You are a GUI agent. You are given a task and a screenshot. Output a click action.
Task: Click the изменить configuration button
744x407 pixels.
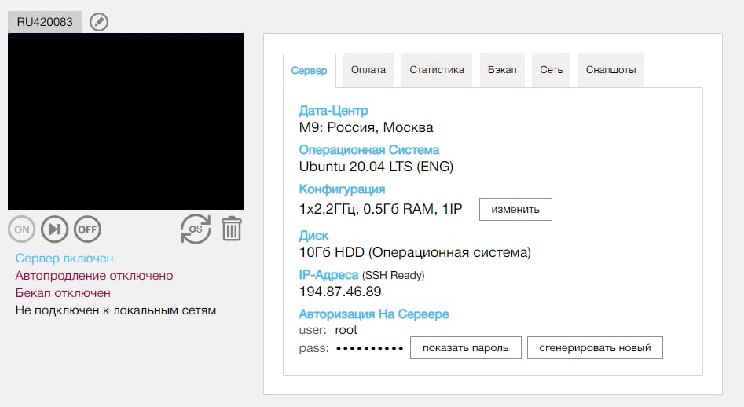tap(515, 209)
